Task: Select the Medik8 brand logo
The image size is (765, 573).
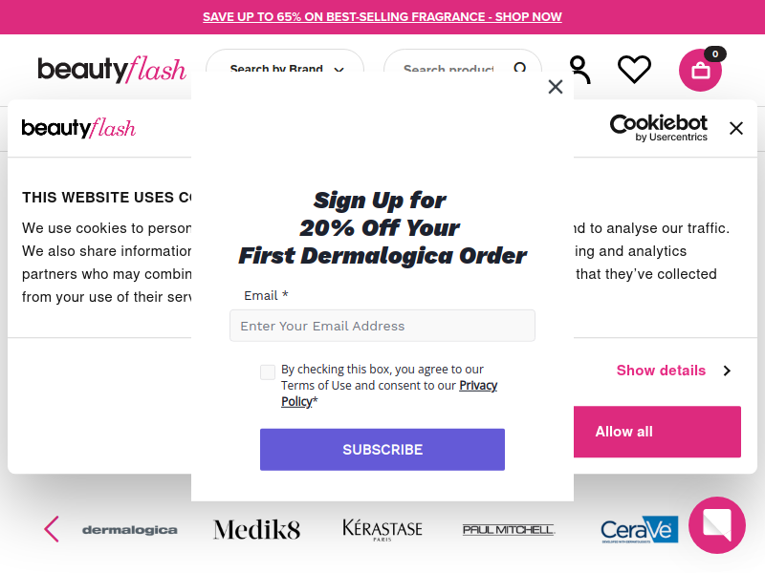Action: pyautogui.click(x=256, y=530)
